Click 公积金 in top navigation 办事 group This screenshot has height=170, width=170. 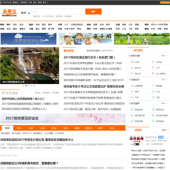click(74, 25)
